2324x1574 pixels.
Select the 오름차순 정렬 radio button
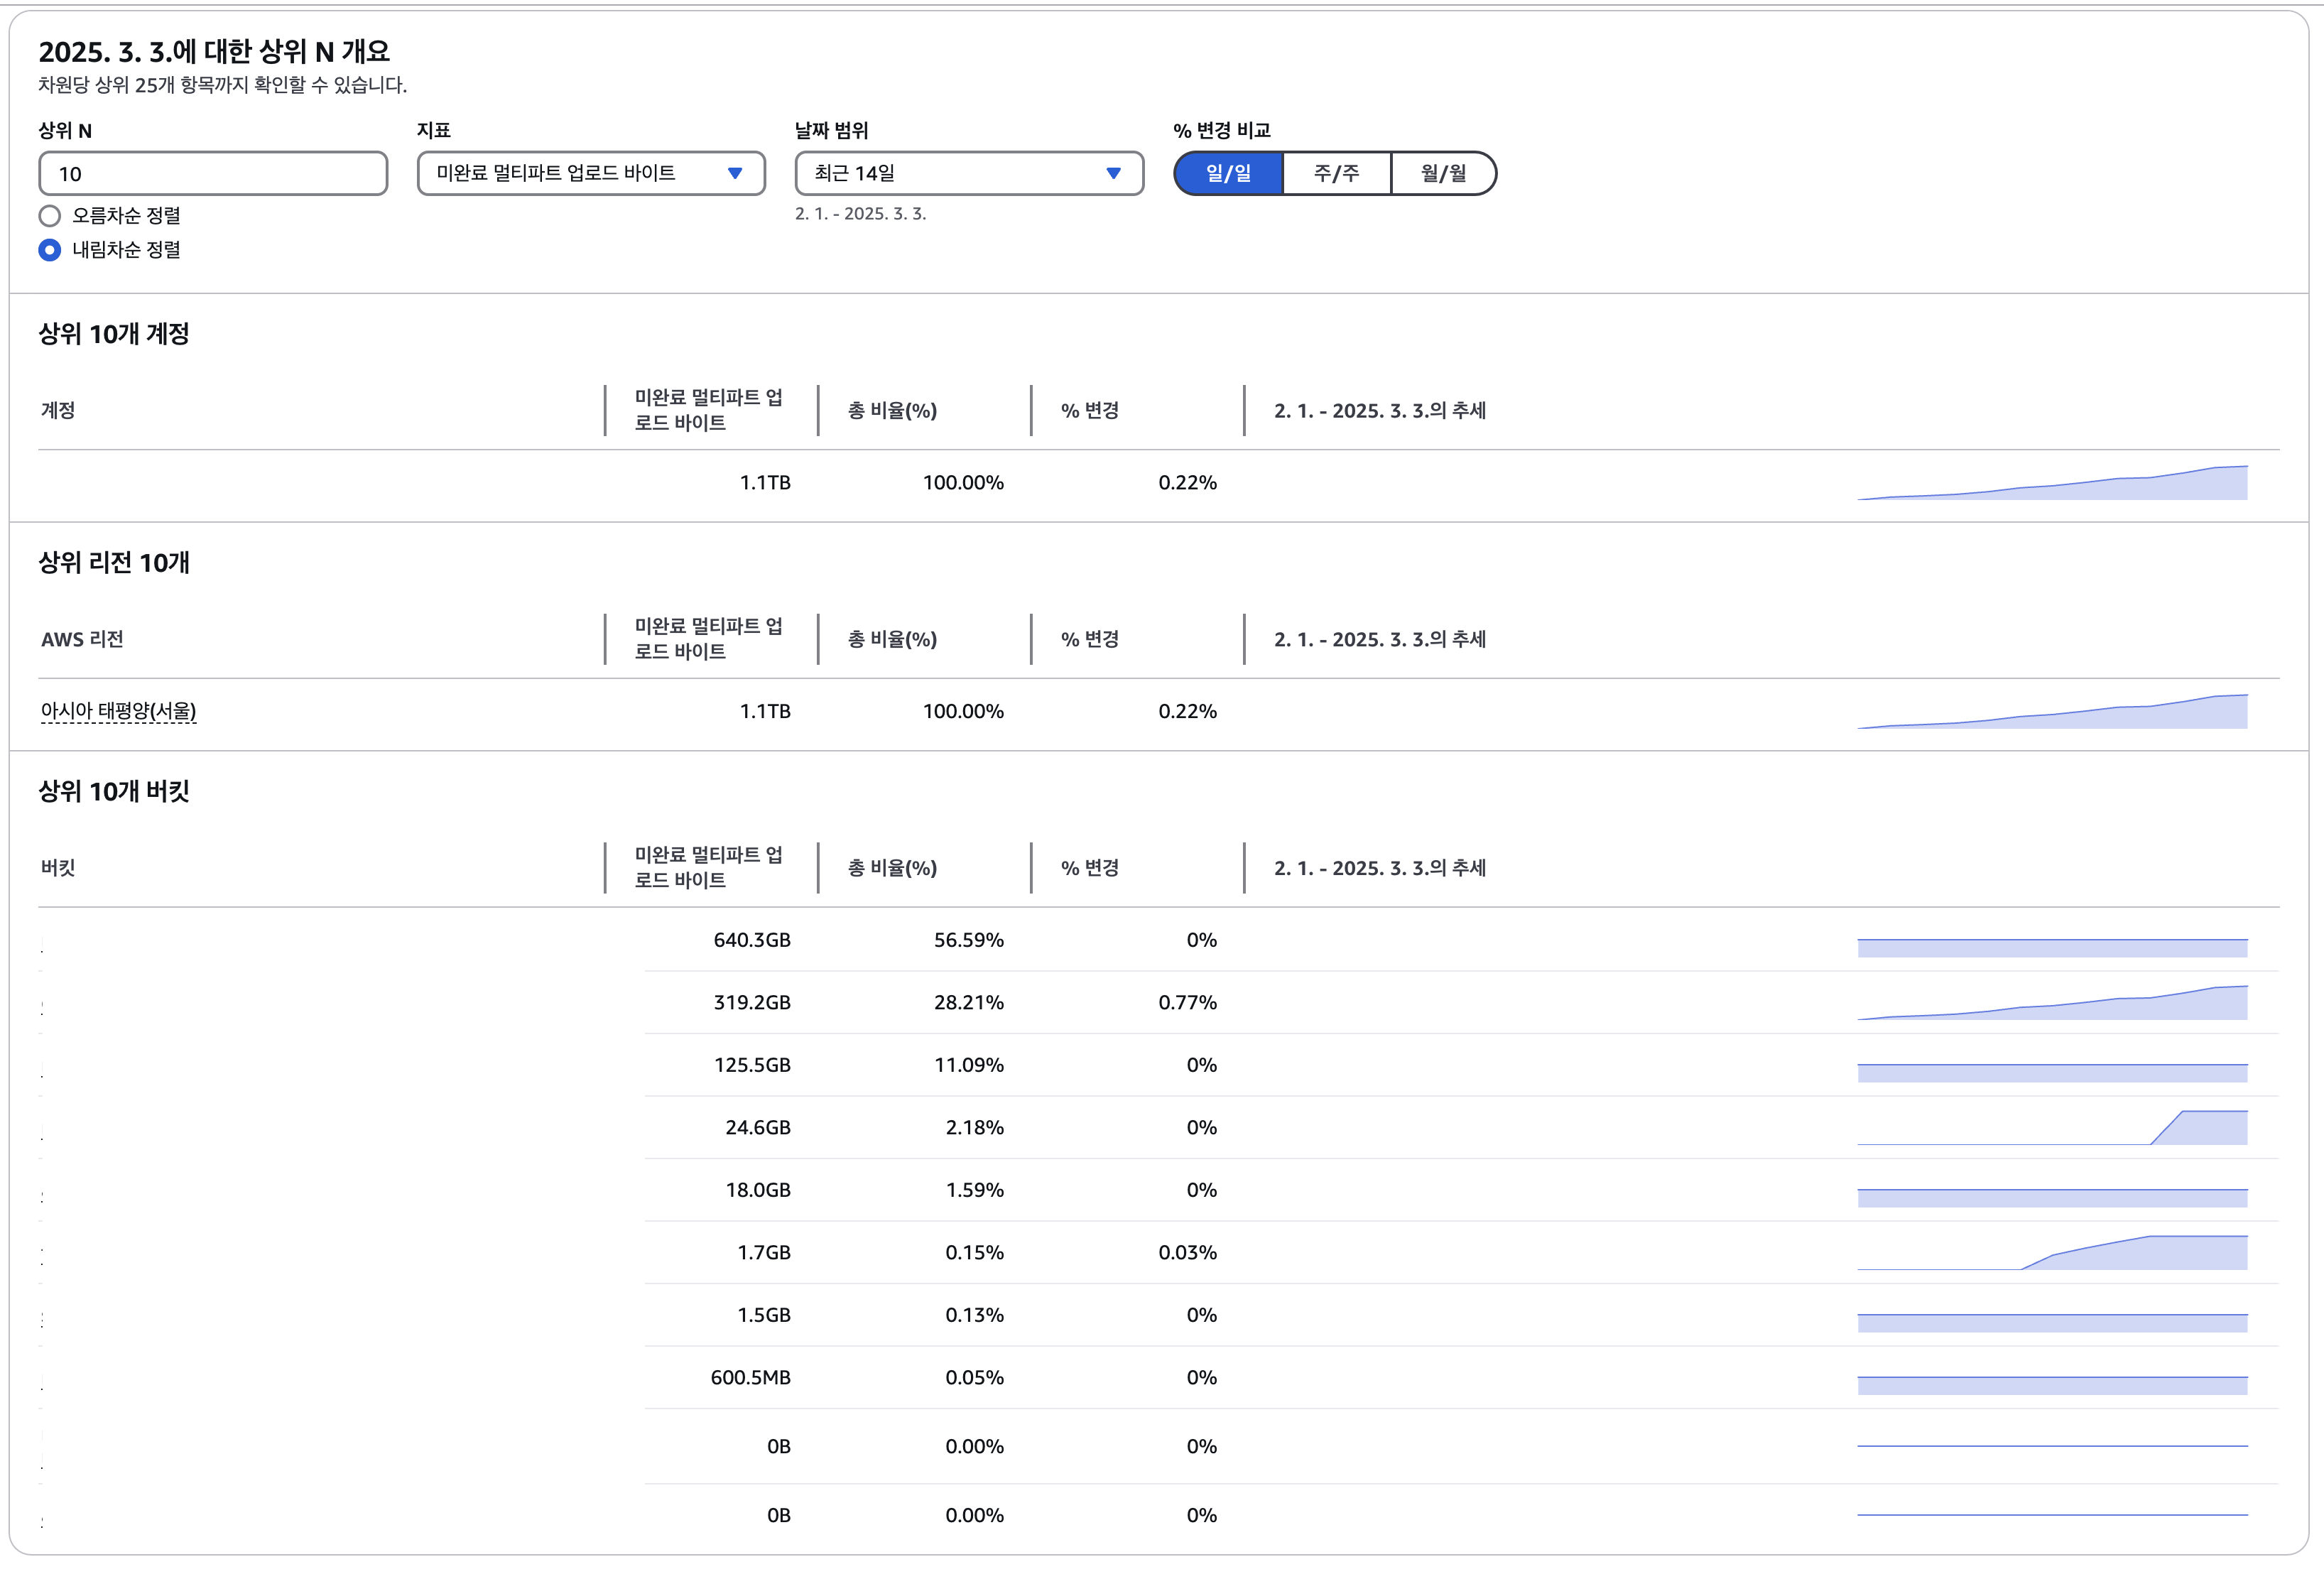point(50,216)
